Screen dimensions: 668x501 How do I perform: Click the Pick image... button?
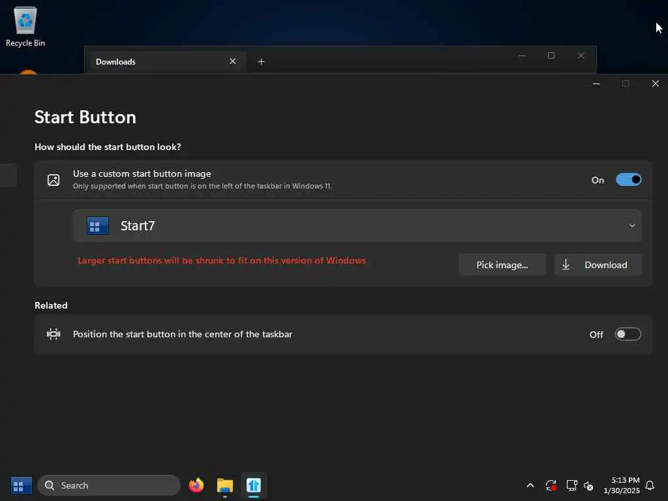click(x=502, y=265)
